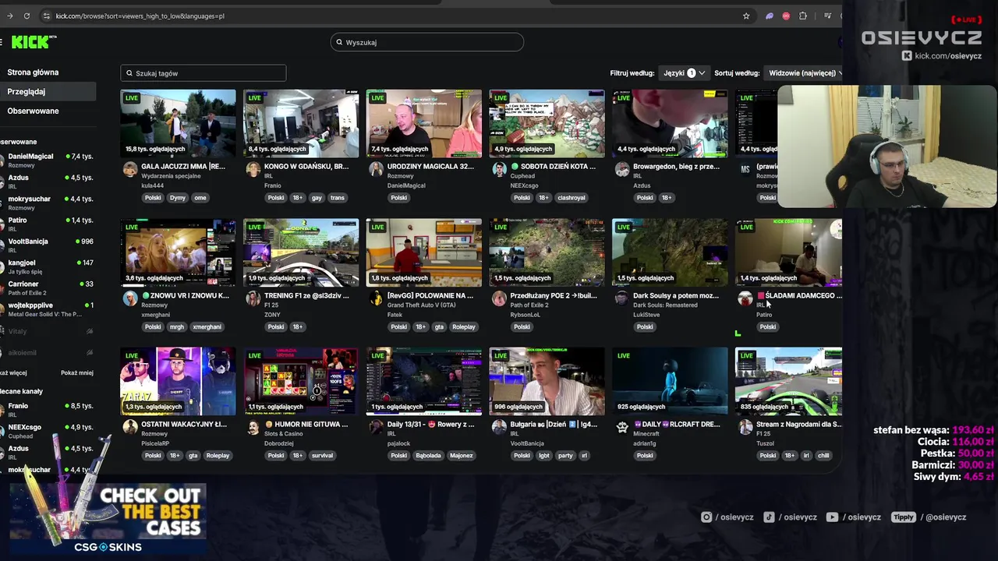Open adrian1g channel avatar
The height and width of the screenshot is (561, 998).
[621, 427]
